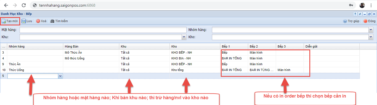
Task: Click the Bếp 1 column header
Action: pos(234,46)
